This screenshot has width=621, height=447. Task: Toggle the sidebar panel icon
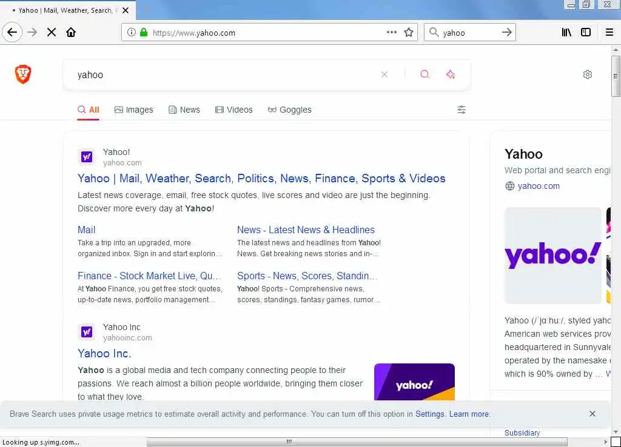pos(586,33)
